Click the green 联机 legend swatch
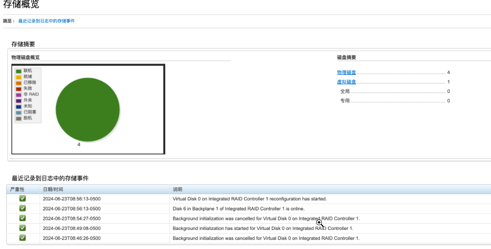 (x=19, y=71)
